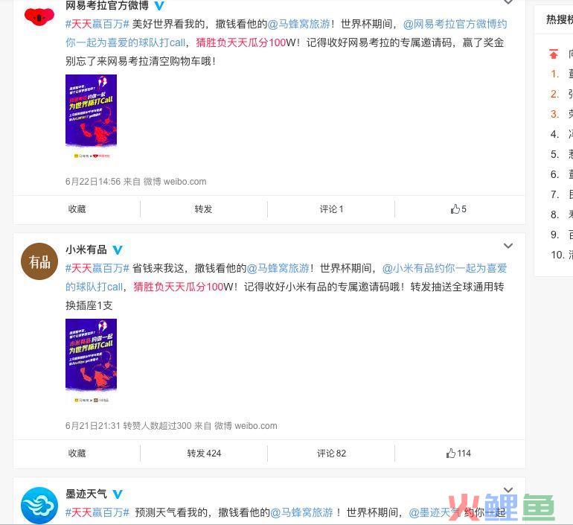Screen dimensions: 573x525
Task: Open 小米有品 account name link
Action: pyautogui.click(x=86, y=249)
